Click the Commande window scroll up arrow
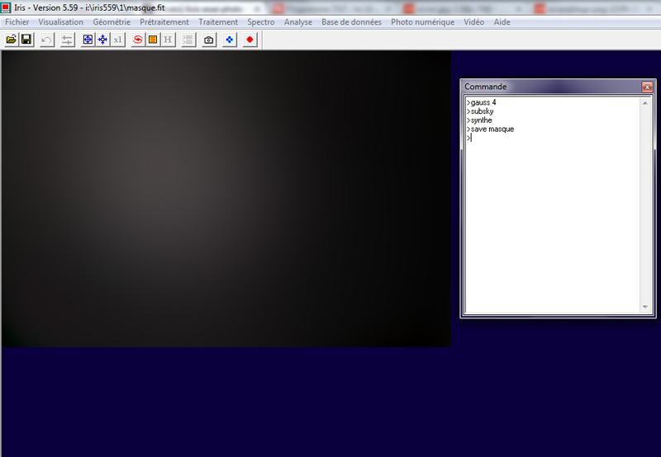 tap(645, 103)
